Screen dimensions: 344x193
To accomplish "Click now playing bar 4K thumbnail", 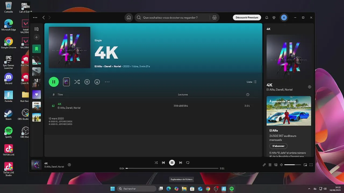I will [x=37, y=165].
